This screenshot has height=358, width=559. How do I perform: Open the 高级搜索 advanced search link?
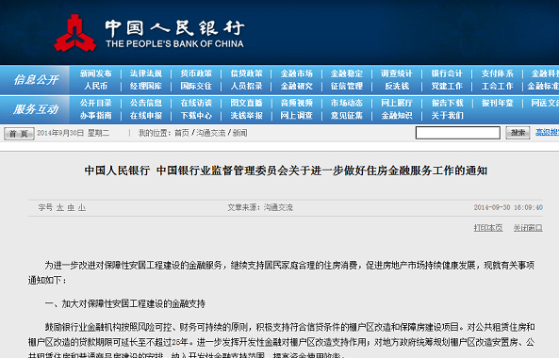point(547,133)
